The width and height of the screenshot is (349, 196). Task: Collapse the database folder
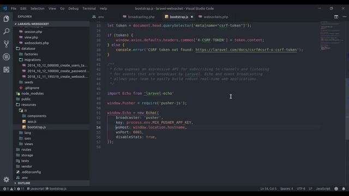pyautogui.click(x=28, y=48)
